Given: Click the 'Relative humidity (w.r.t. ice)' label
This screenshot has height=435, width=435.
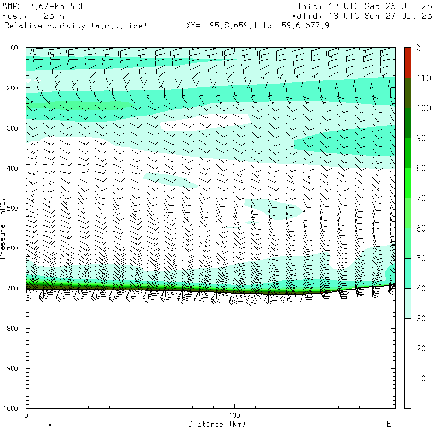Looking at the screenshot, I should (x=75, y=26).
